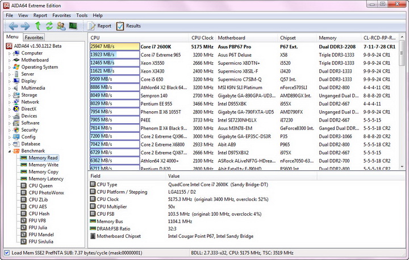Click the green up arrow toolbar icon
The width and height of the screenshot is (409, 260).
click(x=38, y=26)
